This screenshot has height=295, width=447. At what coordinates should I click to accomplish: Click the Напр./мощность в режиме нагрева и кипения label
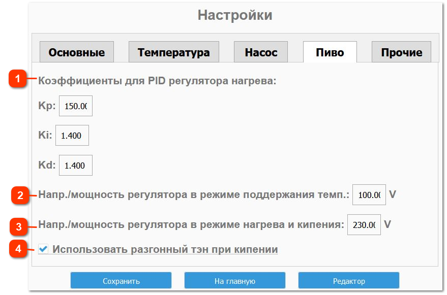pyautogui.click(x=191, y=224)
